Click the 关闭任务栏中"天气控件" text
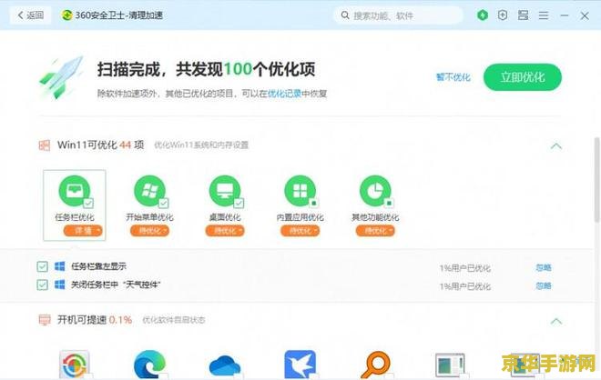 pos(116,285)
